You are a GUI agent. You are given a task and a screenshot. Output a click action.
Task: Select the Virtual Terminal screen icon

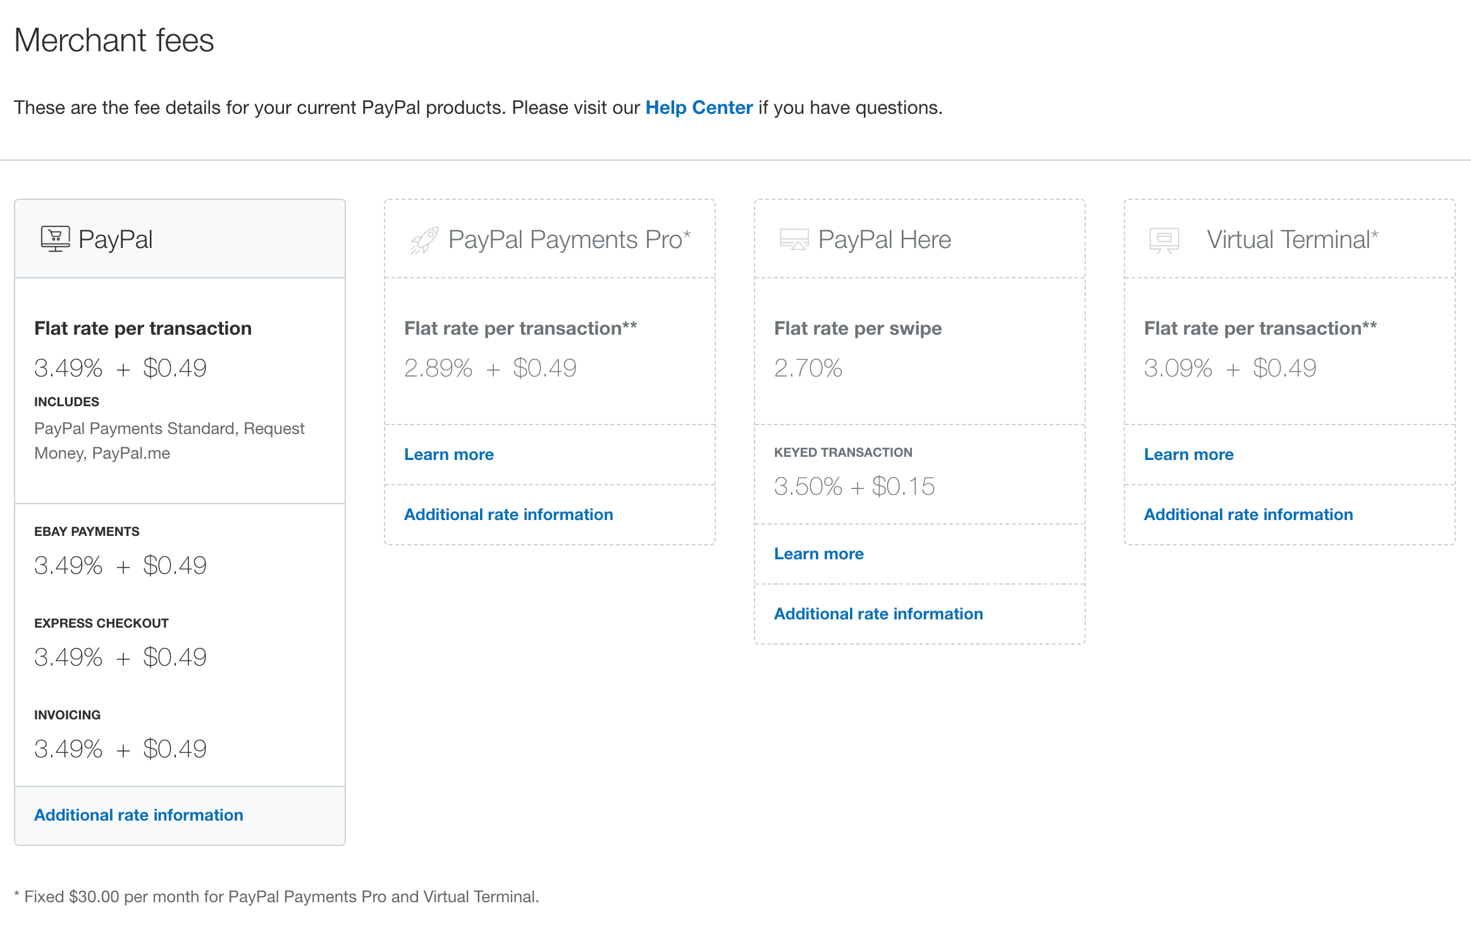point(1164,239)
